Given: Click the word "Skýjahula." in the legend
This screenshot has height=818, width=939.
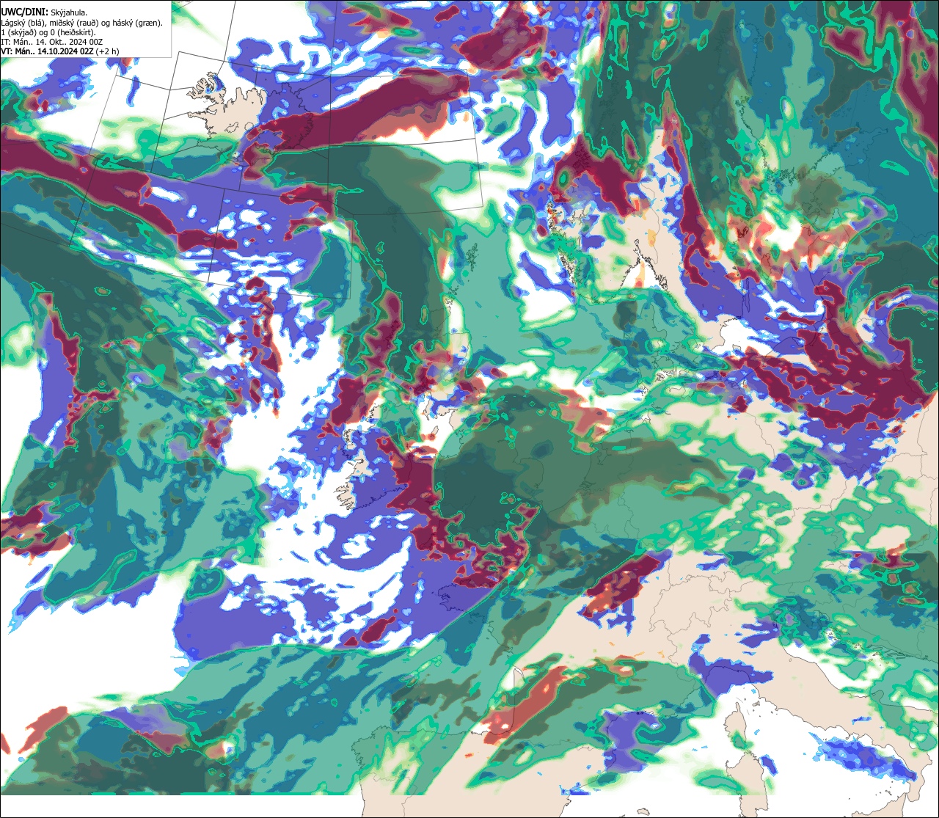Looking at the screenshot, I should coord(69,12).
